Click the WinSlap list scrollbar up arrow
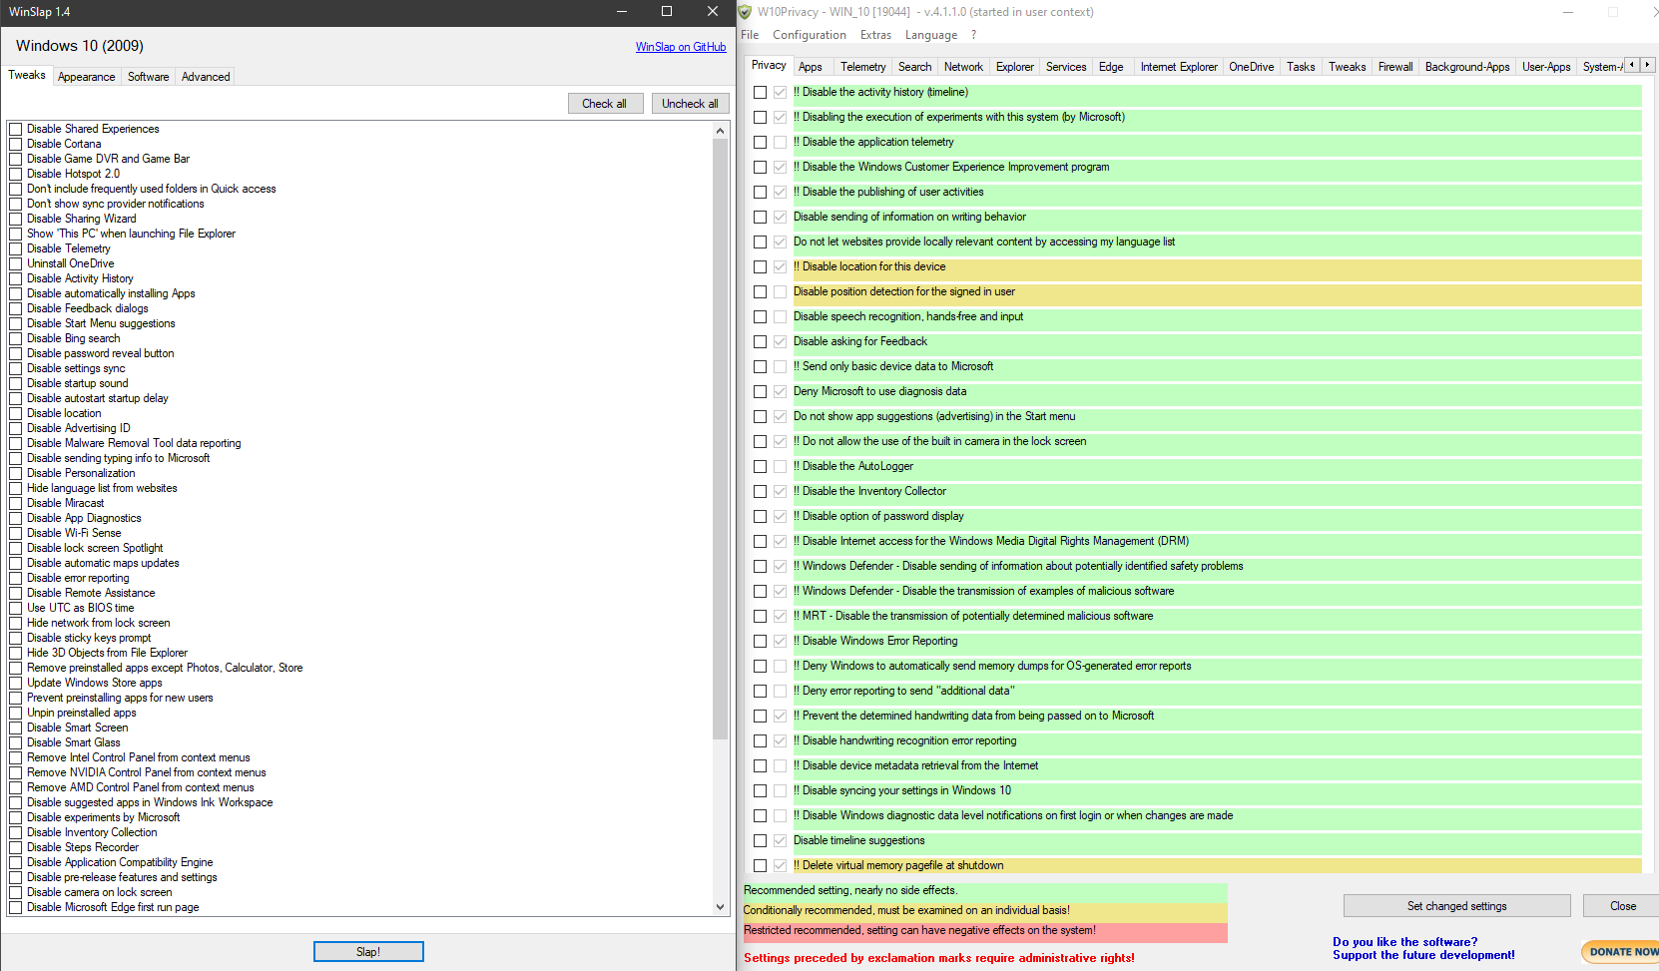 [x=721, y=130]
